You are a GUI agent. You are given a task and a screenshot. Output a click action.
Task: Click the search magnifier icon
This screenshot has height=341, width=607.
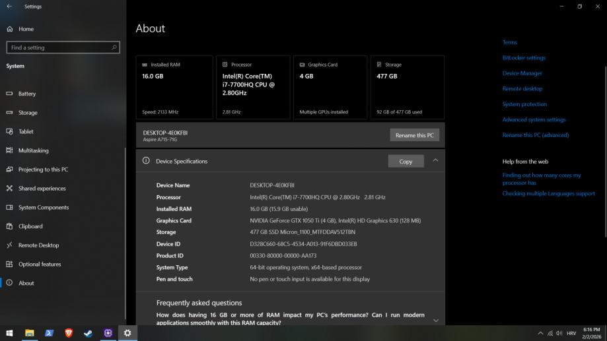tap(114, 47)
